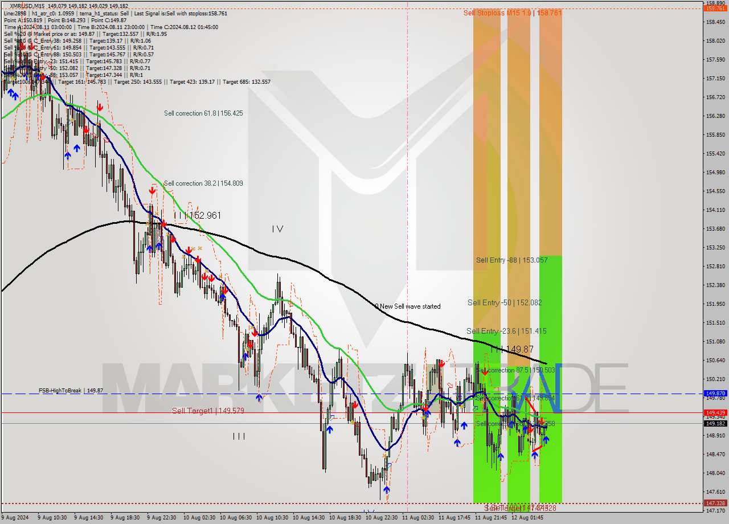
Task: Click the '10 Aug 14:30' time axis label
Action: pyautogui.click(x=309, y=518)
